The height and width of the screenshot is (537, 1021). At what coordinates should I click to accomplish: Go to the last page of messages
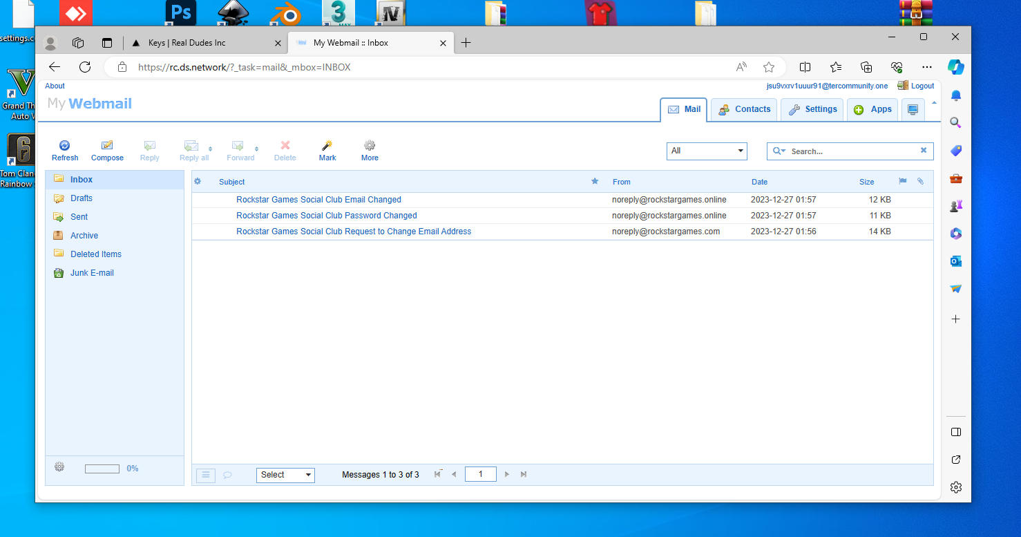click(524, 474)
